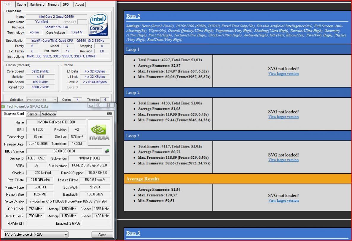Click the Memory Type value GDDR3
The height and width of the screenshot is (241, 352).
40,187
